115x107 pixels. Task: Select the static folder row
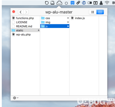(25, 30)
